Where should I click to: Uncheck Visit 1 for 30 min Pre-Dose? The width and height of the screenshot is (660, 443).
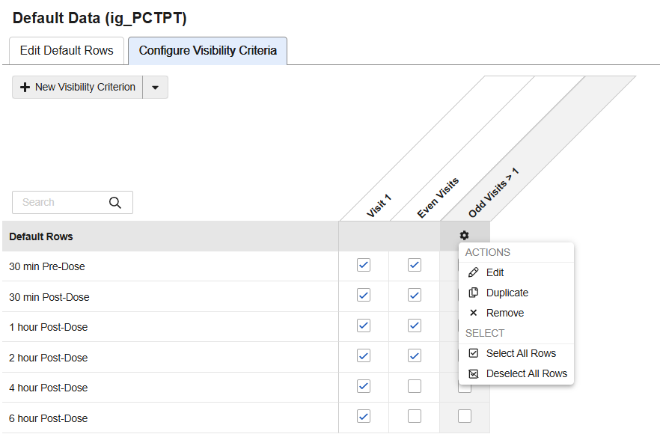pos(364,265)
